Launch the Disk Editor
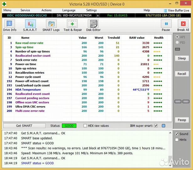193x170 pixels. tap(93, 25)
